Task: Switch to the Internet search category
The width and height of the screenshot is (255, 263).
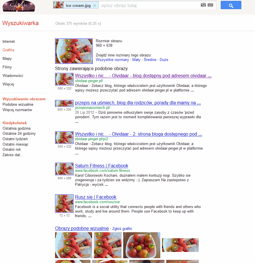Action: (9, 41)
